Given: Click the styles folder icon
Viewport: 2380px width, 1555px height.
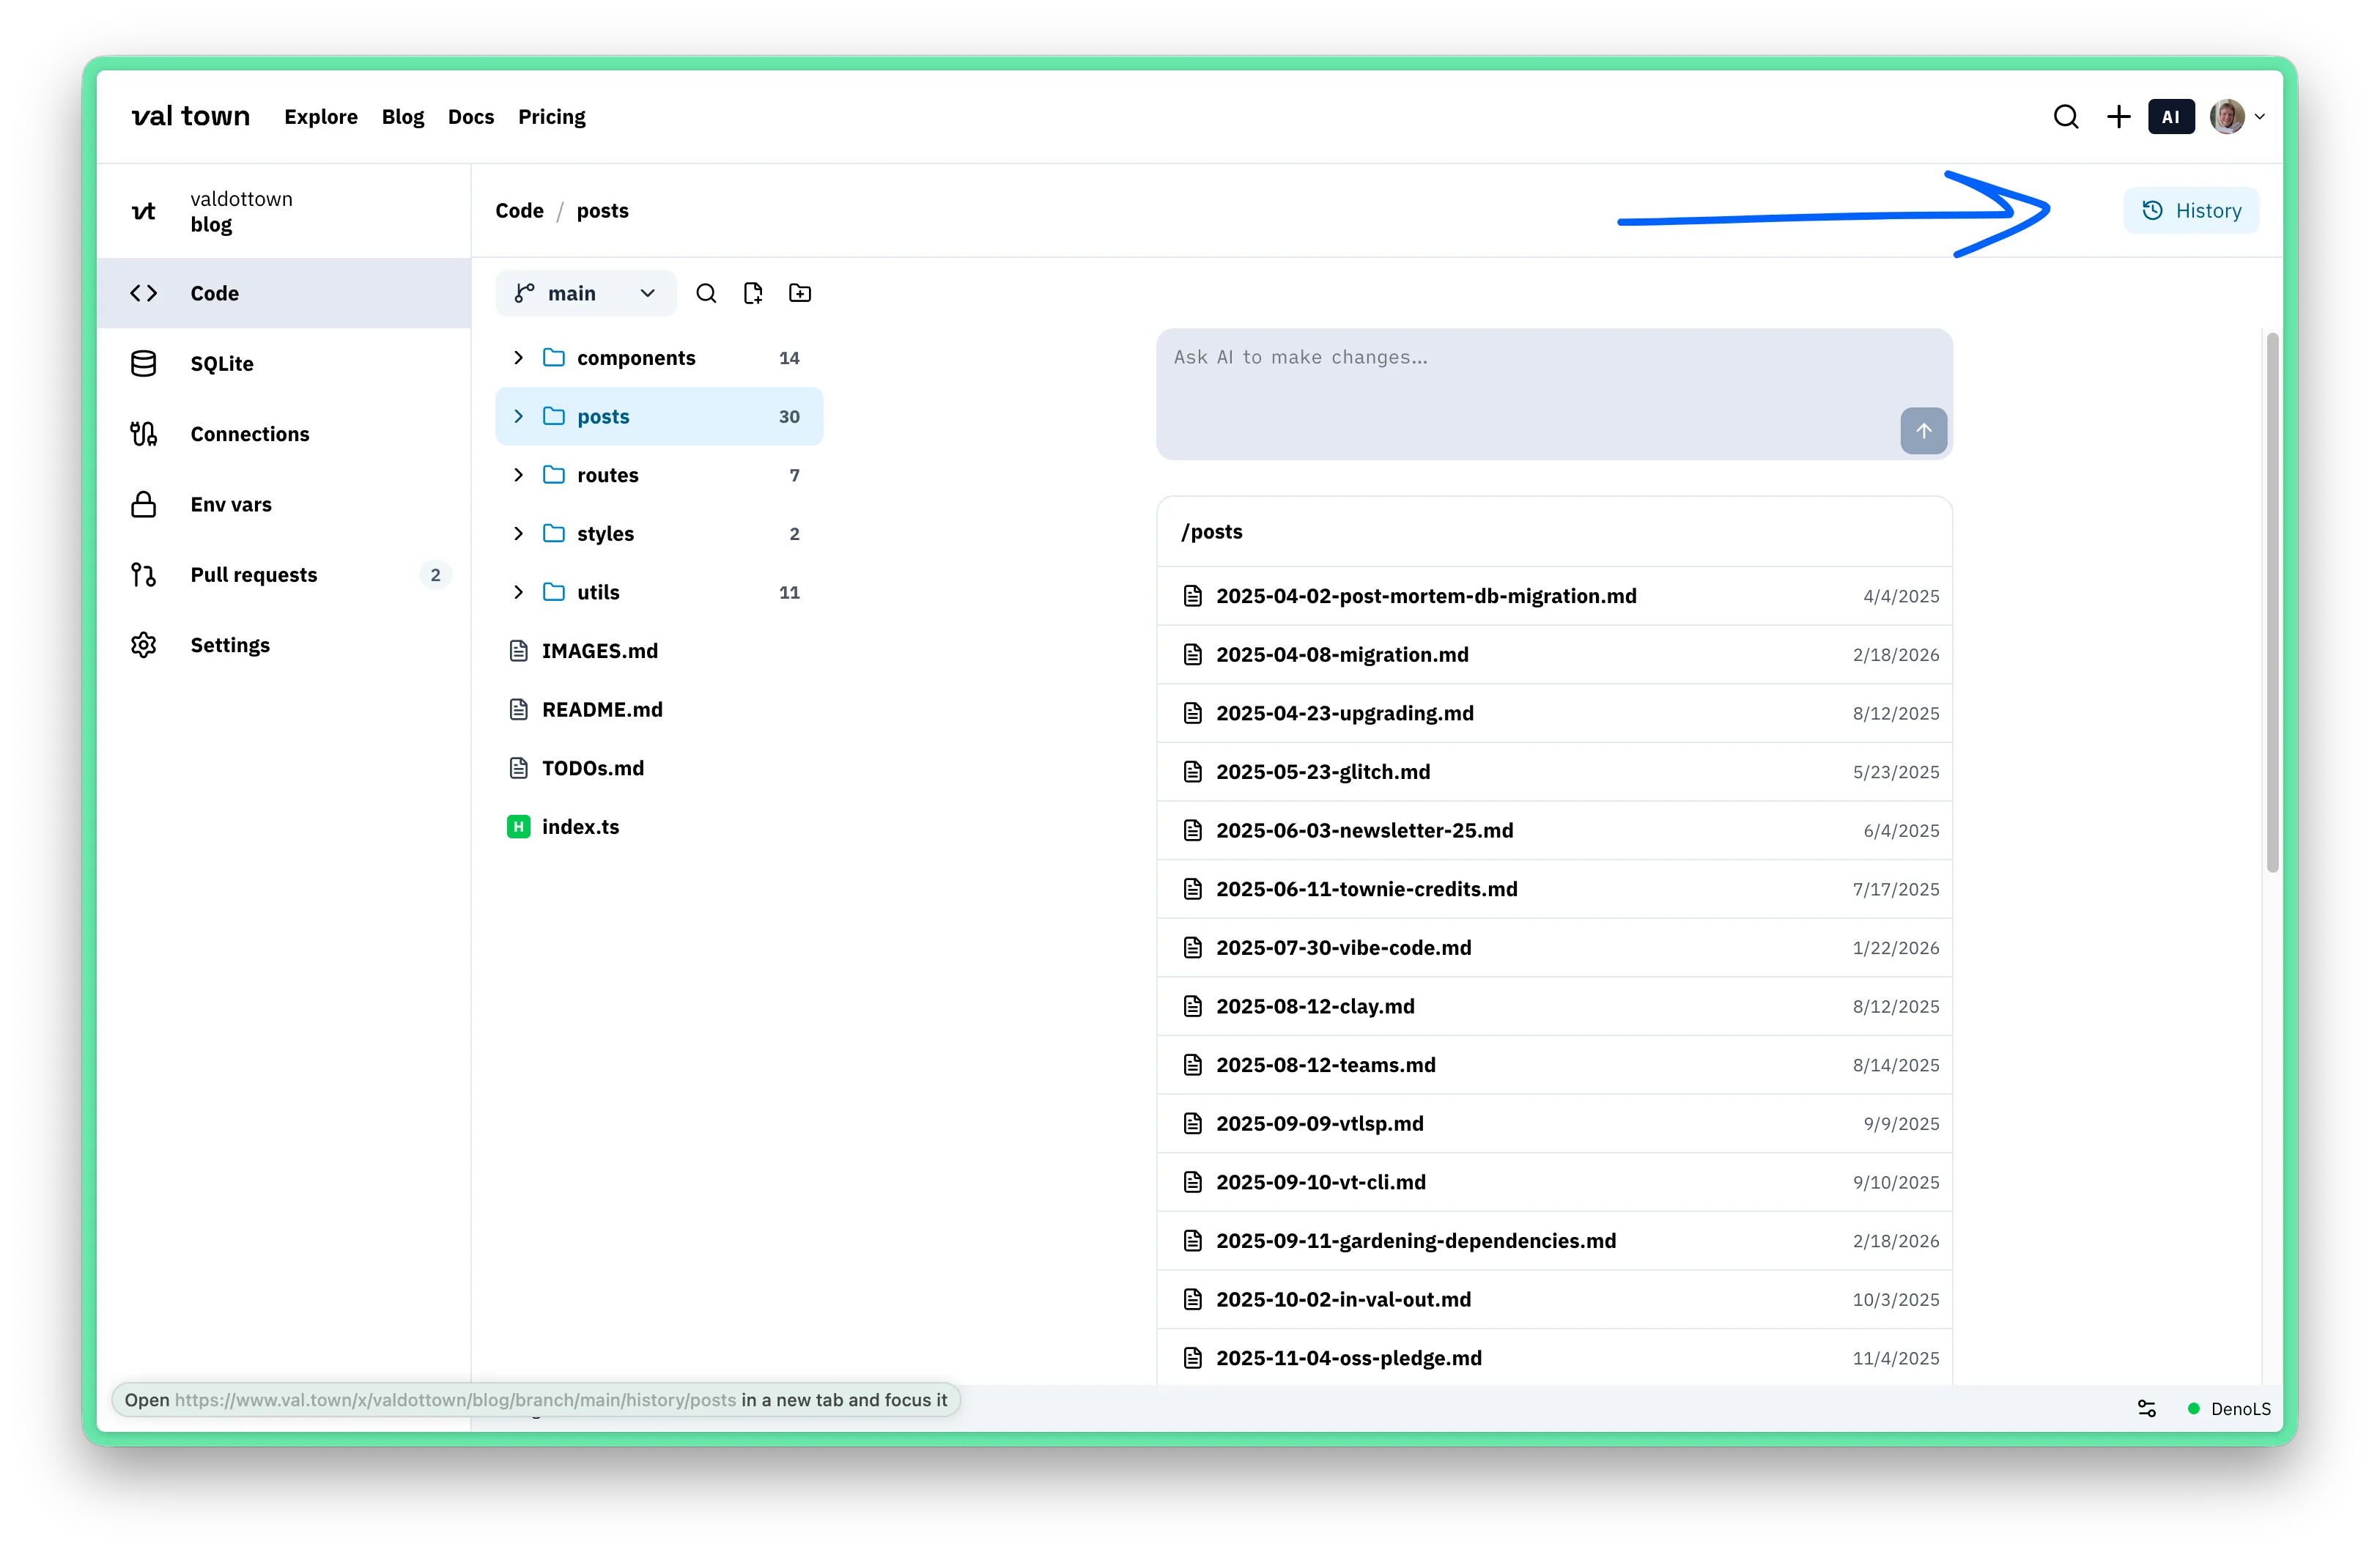Looking at the screenshot, I should click(554, 534).
